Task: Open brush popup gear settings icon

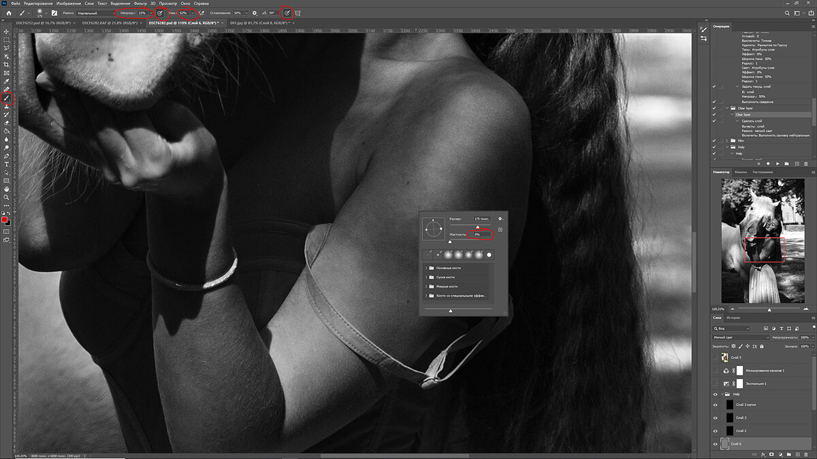Action: tap(500, 219)
